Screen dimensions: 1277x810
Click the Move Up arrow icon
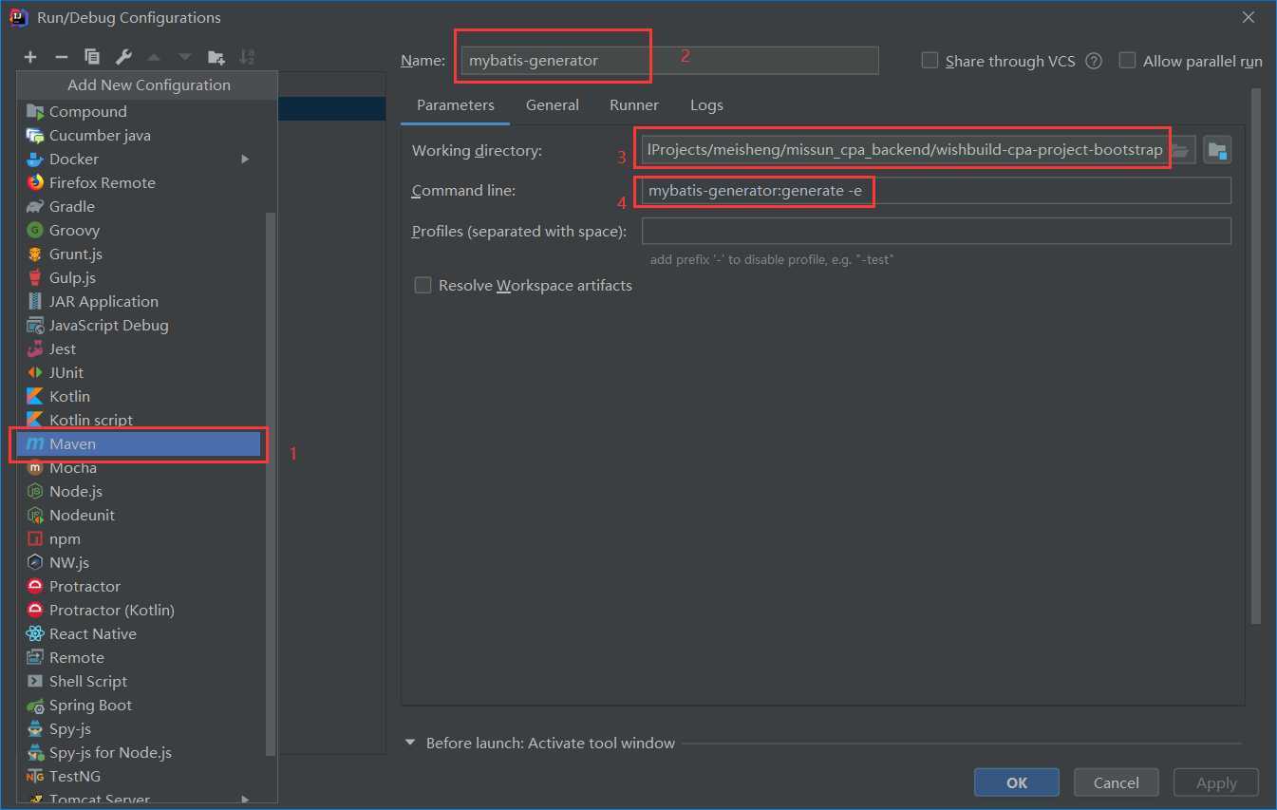click(x=154, y=57)
